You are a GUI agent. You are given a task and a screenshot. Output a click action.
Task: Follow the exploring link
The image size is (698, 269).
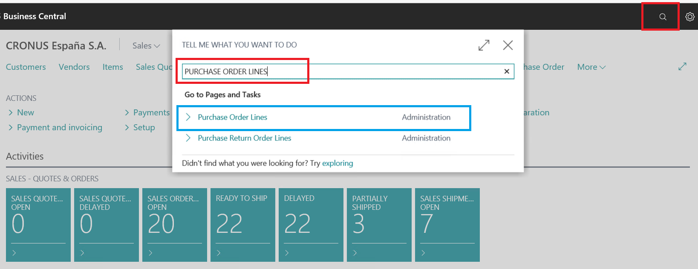337,163
